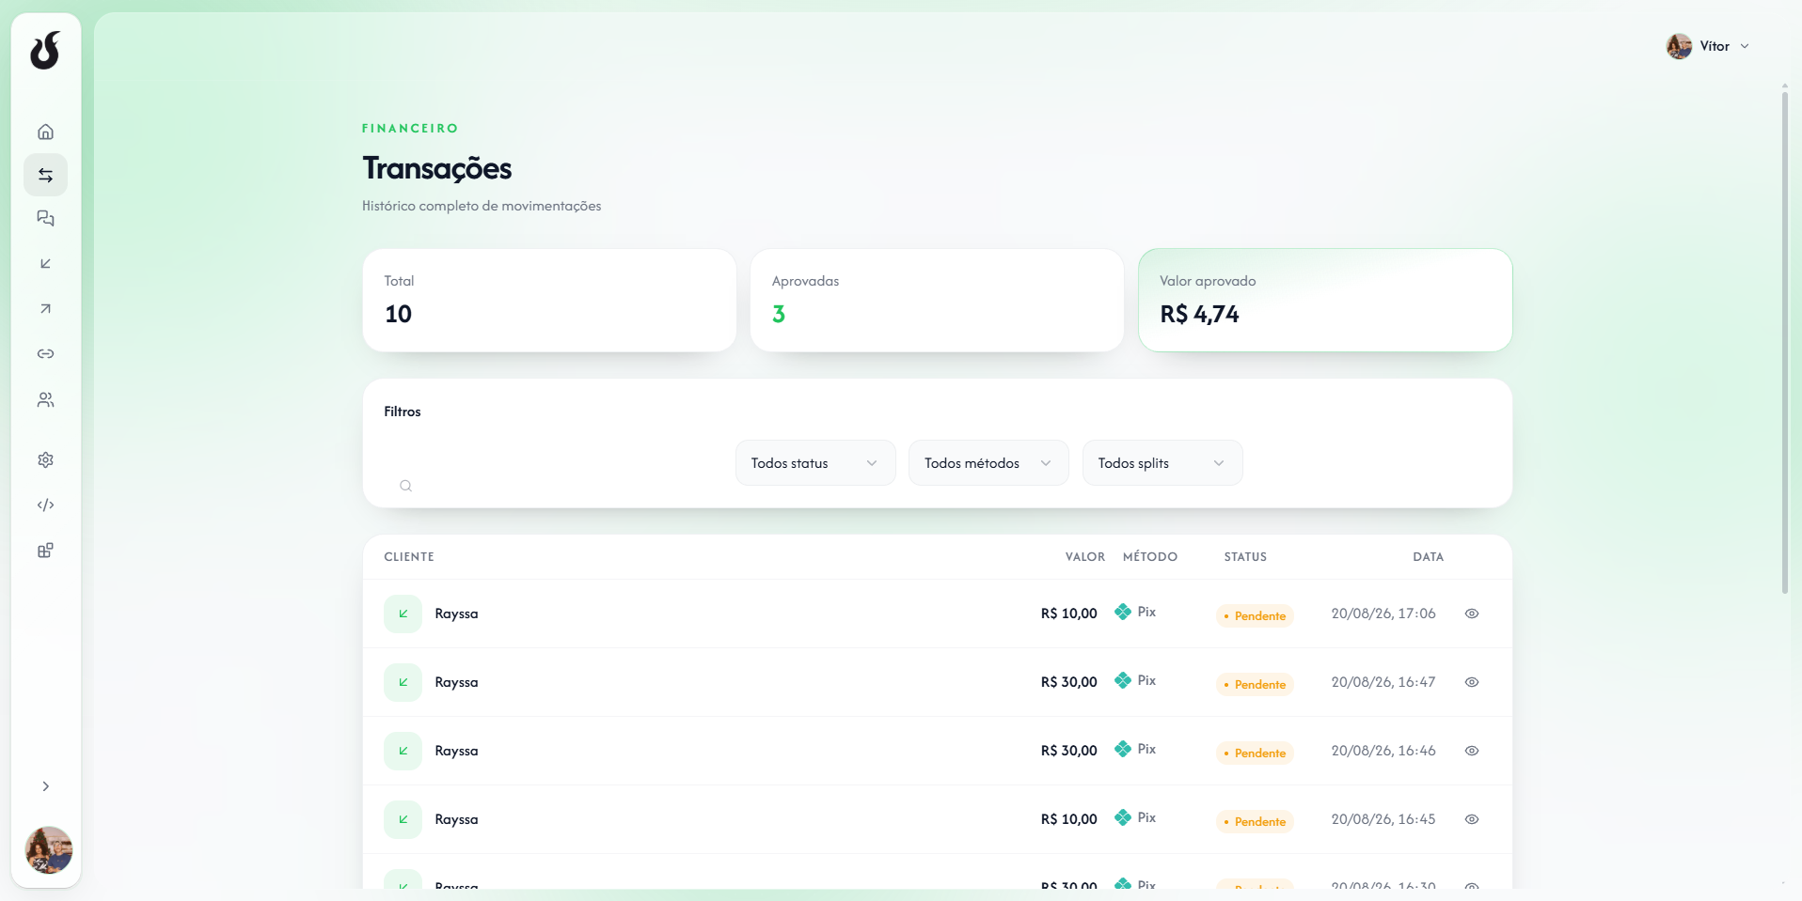View details of the 16:47 transaction
Screen dimensions: 1802x901
tap(1472, 682)
